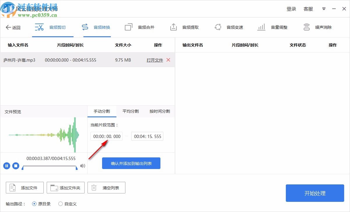Choose 自定义 custom output path

(60, 204)
